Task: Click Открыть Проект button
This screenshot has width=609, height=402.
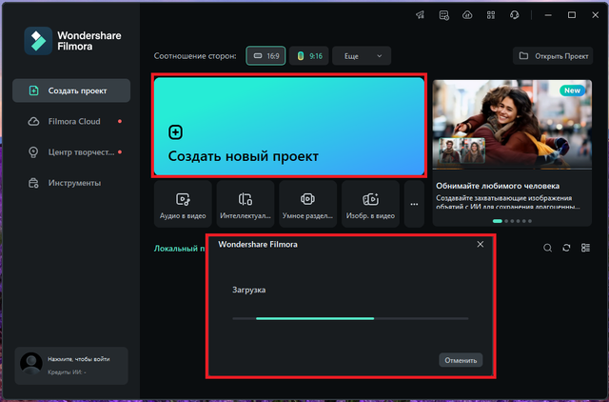Action: (553, 56)
